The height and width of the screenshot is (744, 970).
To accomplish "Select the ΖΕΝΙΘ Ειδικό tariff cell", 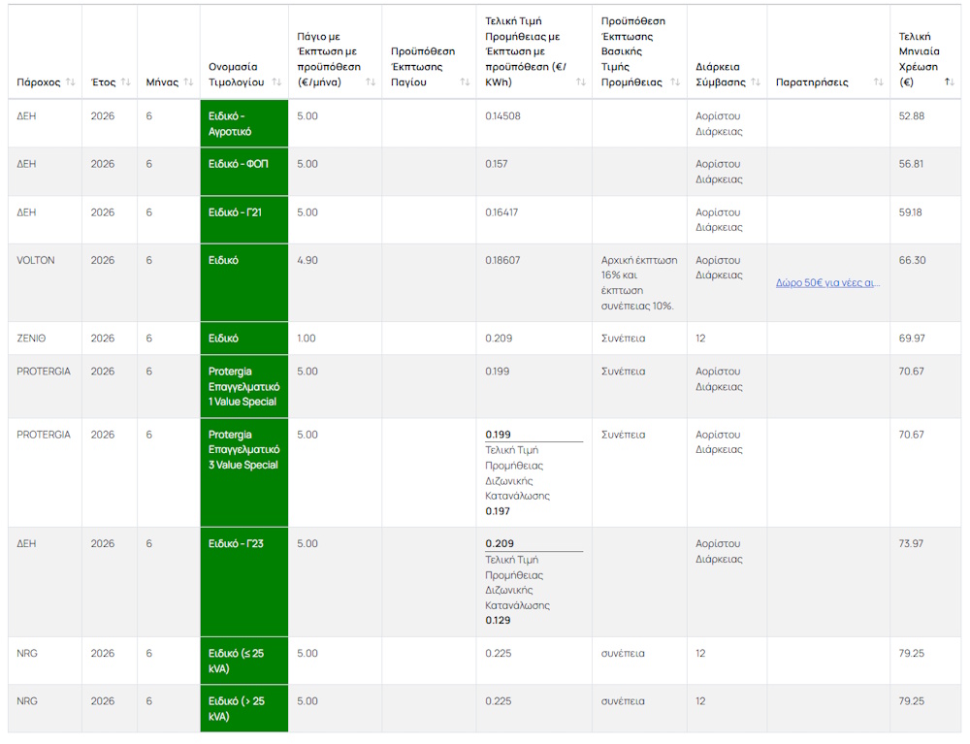I will point(243,339).
